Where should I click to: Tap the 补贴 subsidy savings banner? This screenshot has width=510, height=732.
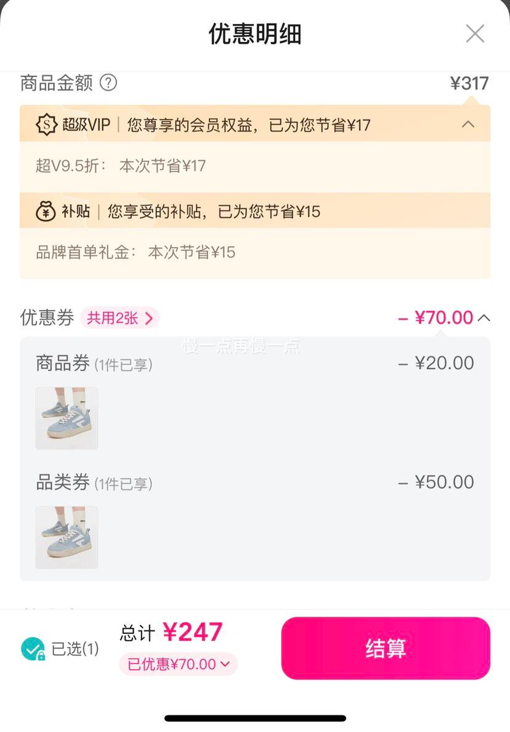click(255, 211)
